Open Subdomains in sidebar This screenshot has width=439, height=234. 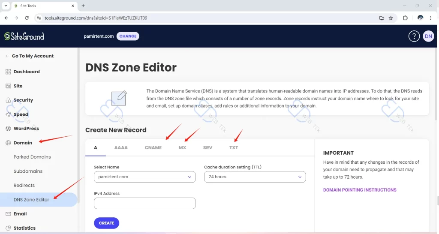pos(28,171)
